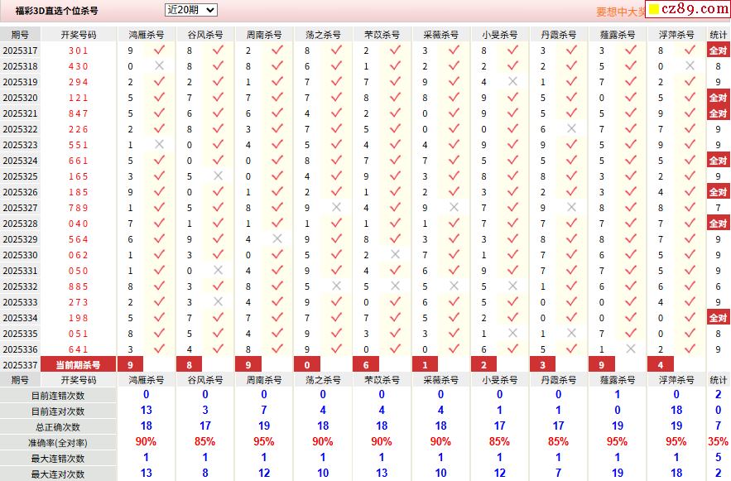The height and width of the screenshot is (481, 731).
Task: Click the check mark for 采薇杀号 in row 2025324
Action: click(454, 161)
